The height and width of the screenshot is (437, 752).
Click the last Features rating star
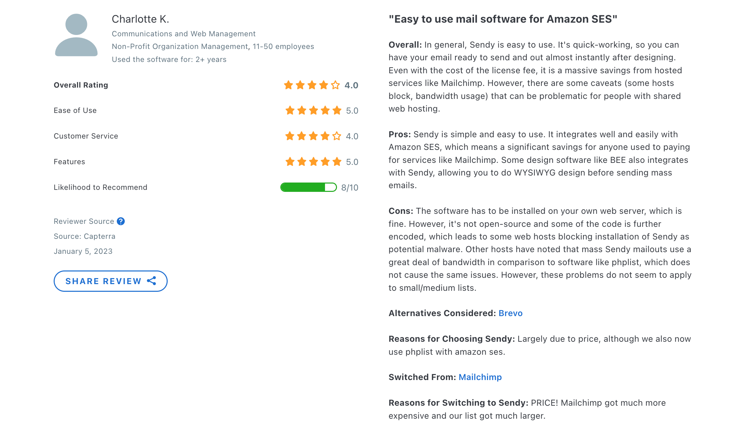pos(337,162)
